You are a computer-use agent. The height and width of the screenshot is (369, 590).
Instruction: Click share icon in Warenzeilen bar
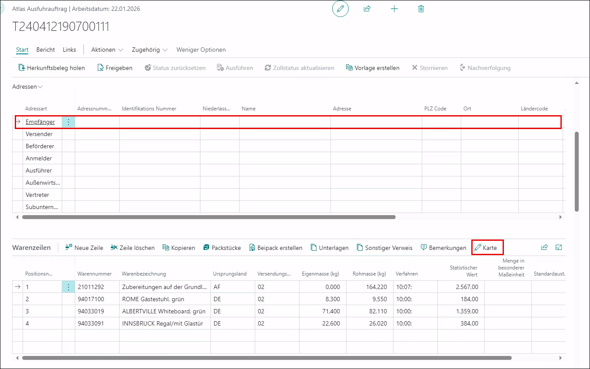click(544, 247)
